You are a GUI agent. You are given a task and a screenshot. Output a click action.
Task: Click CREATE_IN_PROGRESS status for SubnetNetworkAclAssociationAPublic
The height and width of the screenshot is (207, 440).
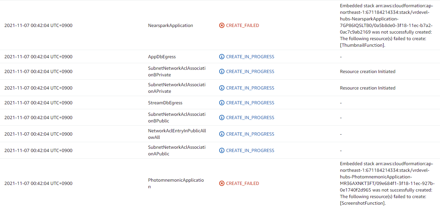[x=250, y=150]
